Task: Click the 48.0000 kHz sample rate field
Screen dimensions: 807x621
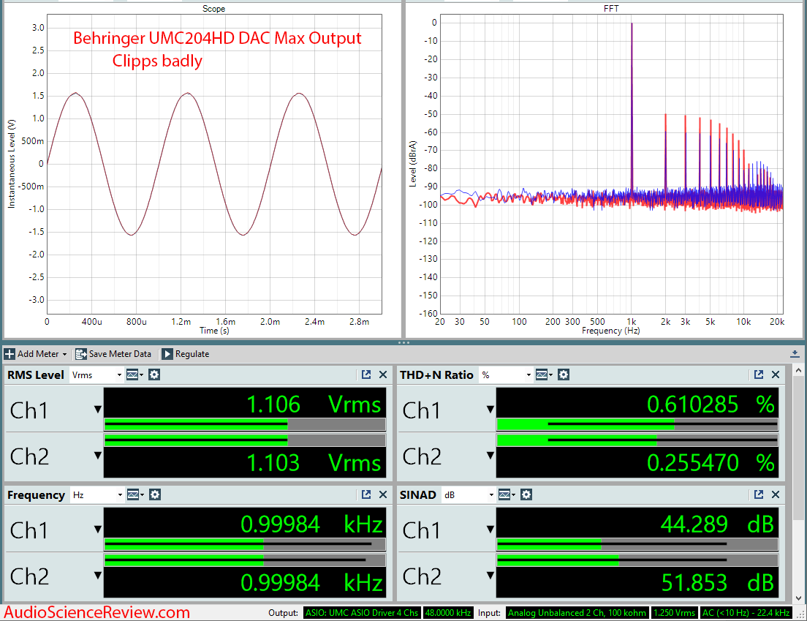Action: tap(448, 613)
